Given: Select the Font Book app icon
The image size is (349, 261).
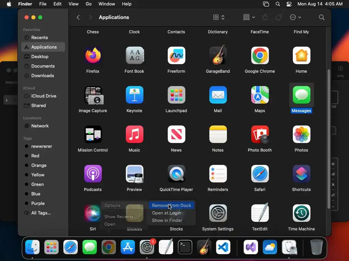Looking at the screenshot, I should click(x=134, y=55).
